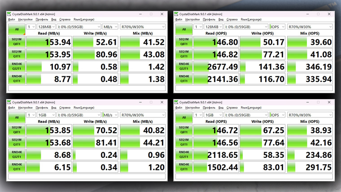The image size is (341, 192).
Task: Click the comment field in the 1GiB IOPS window
Action: pos(254,176)
